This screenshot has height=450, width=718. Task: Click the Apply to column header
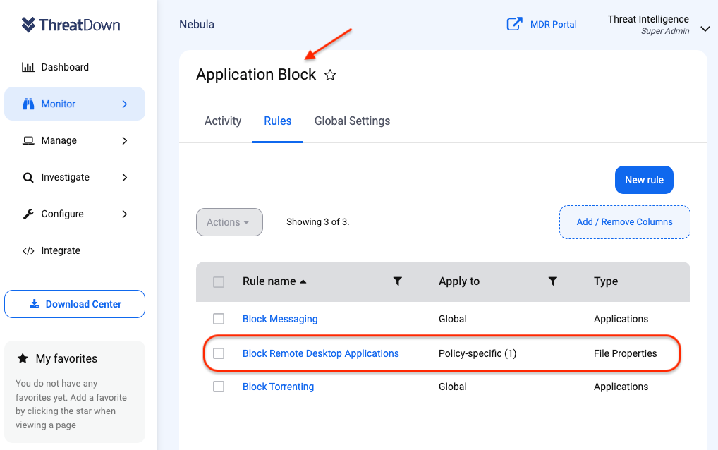coord(459,281)
